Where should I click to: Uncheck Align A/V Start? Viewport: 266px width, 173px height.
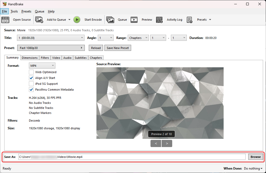point(31,78)
